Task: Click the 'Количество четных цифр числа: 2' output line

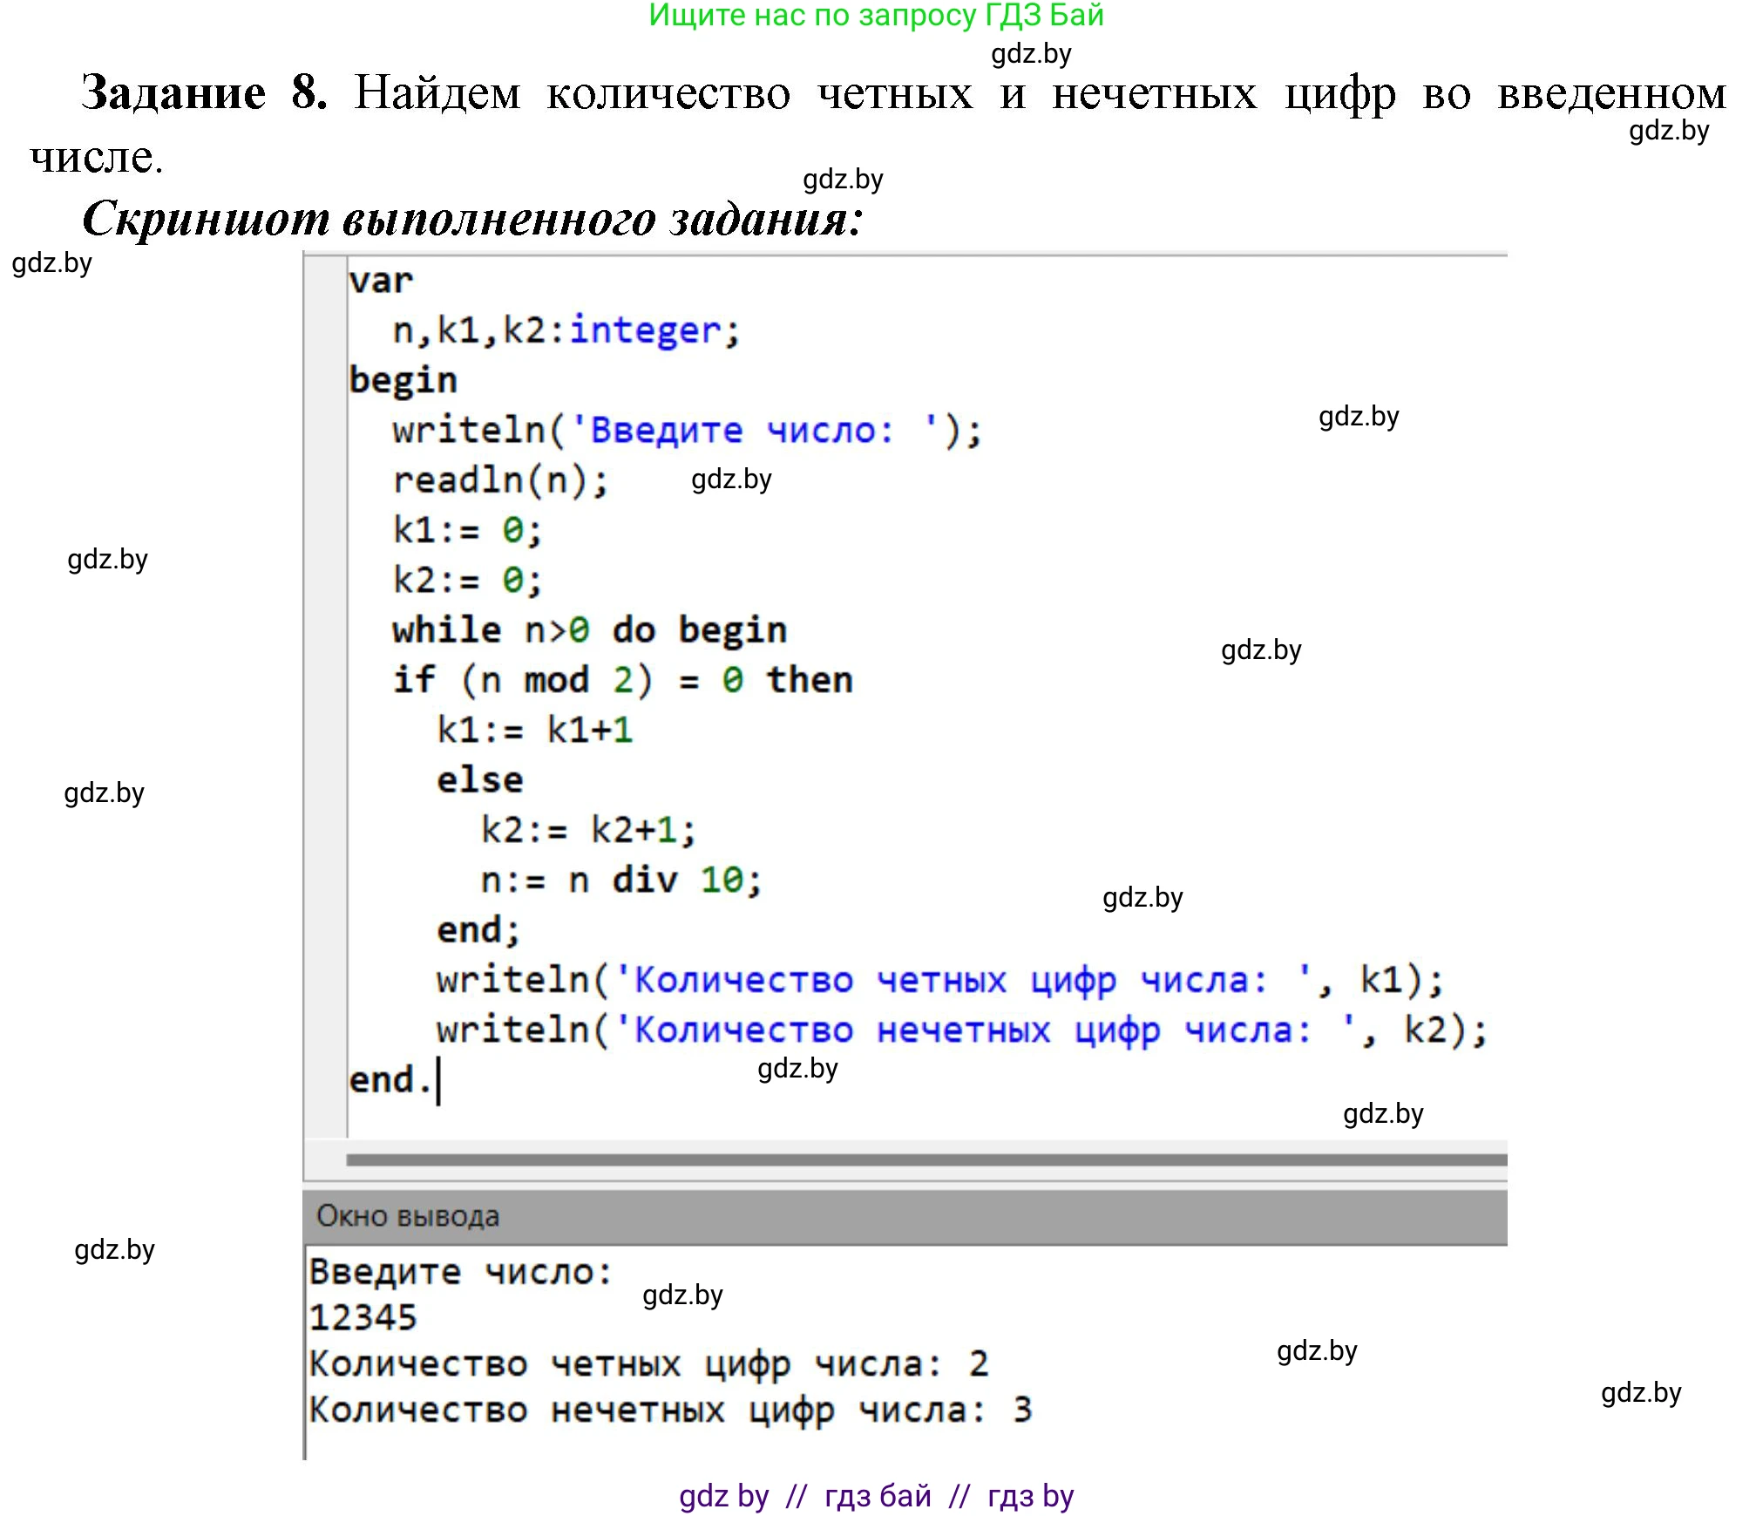Action: [x=648, y=1363]
